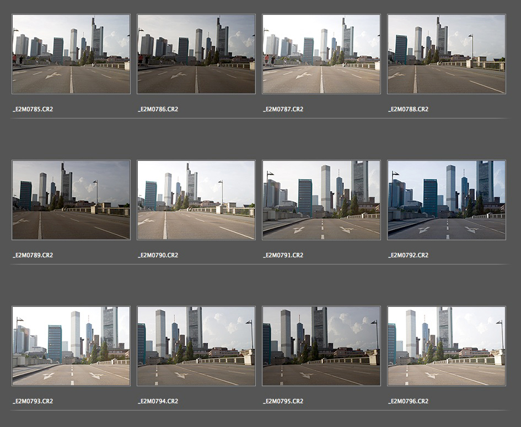Pick the _E2M0787.CR2 thumbnail
The height and width of the screenshot is (427, 521).
coord(321,54)
